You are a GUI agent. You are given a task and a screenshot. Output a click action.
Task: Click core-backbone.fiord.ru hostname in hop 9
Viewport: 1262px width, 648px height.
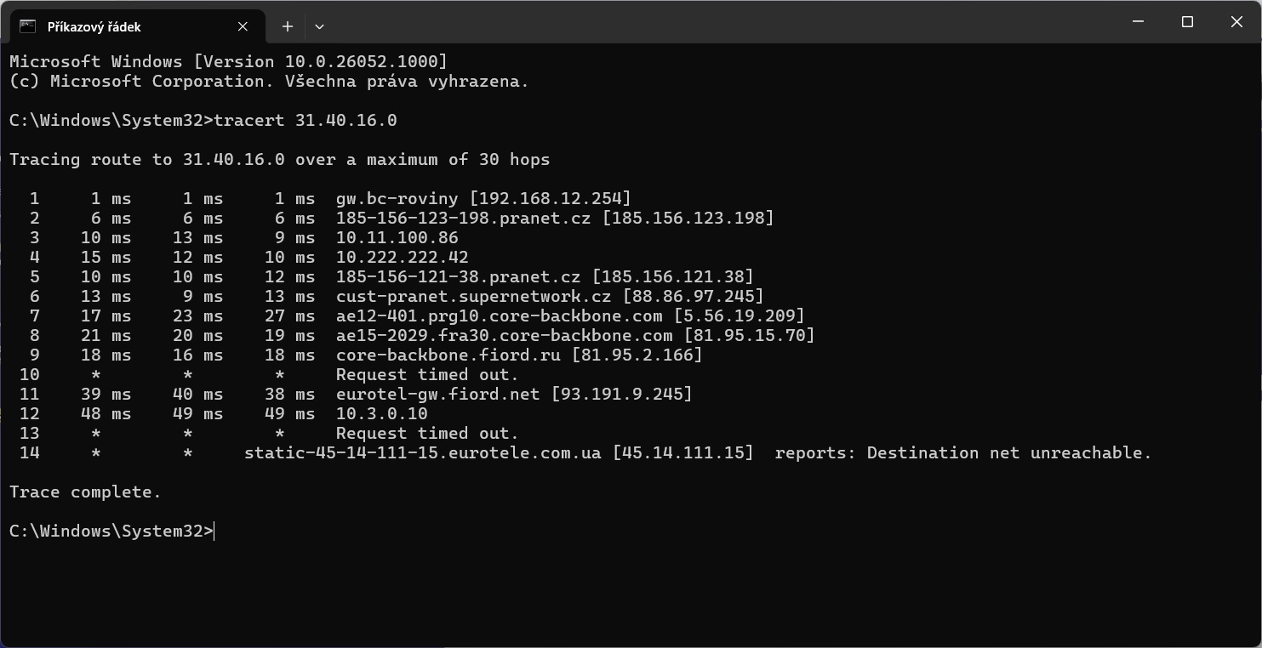click(448, 355)
